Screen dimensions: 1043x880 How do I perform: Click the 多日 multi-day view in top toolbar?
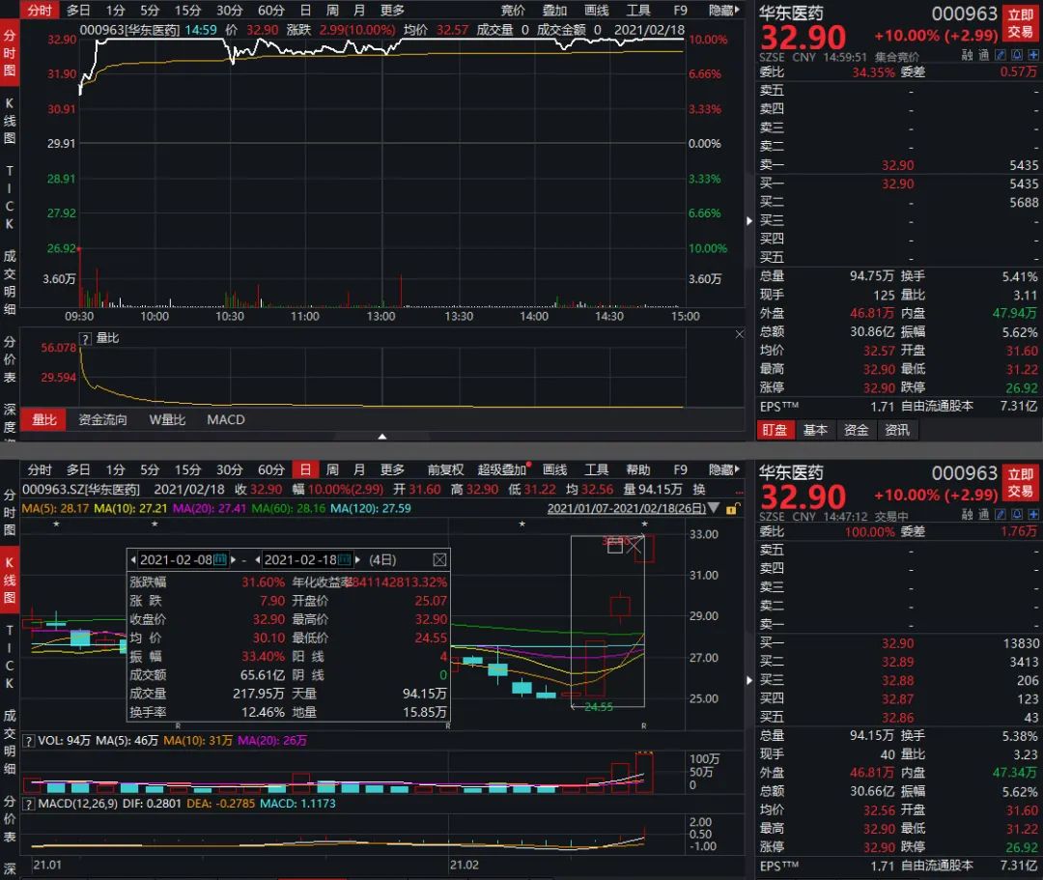point(78,10)
